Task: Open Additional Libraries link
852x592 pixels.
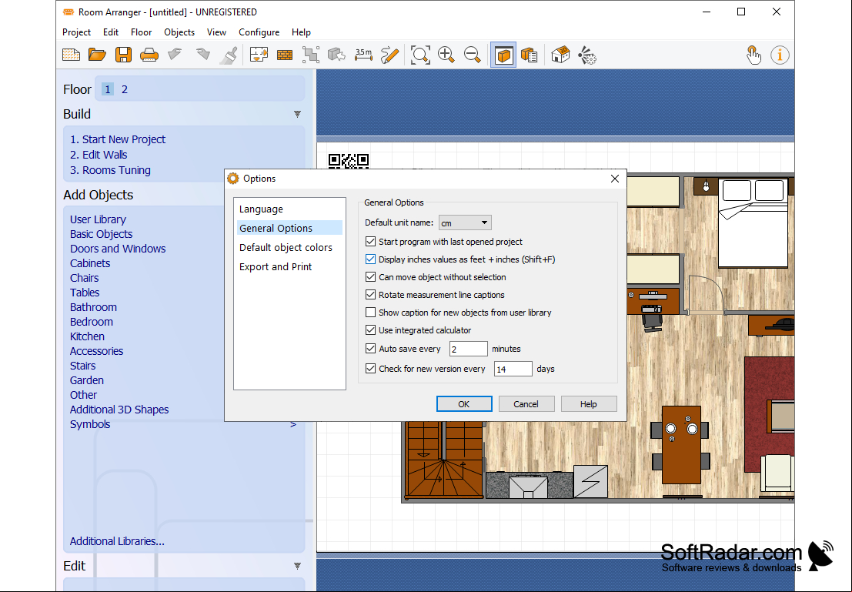Action: (x=117, y=541)
